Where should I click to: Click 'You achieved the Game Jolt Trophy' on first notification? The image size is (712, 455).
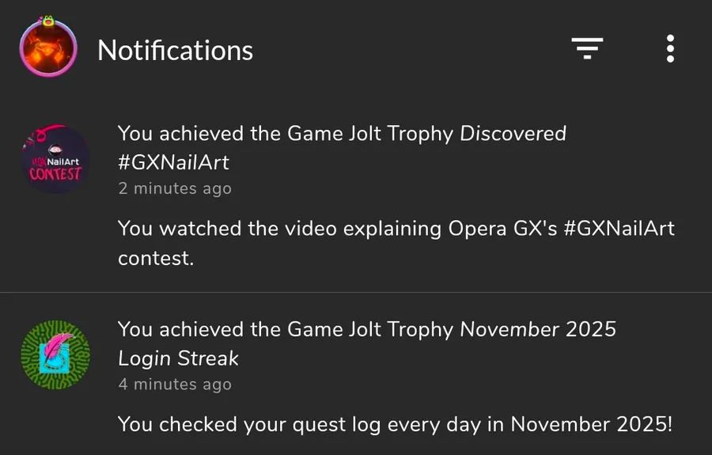point(285,134)
